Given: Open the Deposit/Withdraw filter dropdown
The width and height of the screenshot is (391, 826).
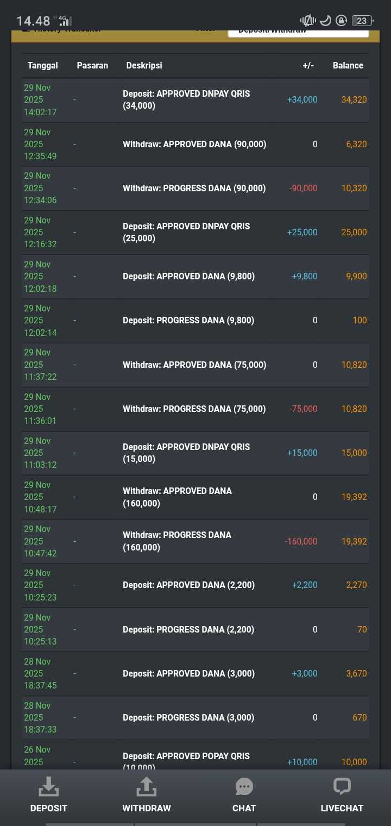Looking at the screenshot, I should tap(298, 30).
